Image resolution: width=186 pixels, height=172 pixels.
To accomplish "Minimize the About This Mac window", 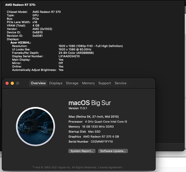I will [x=12, y=83].
